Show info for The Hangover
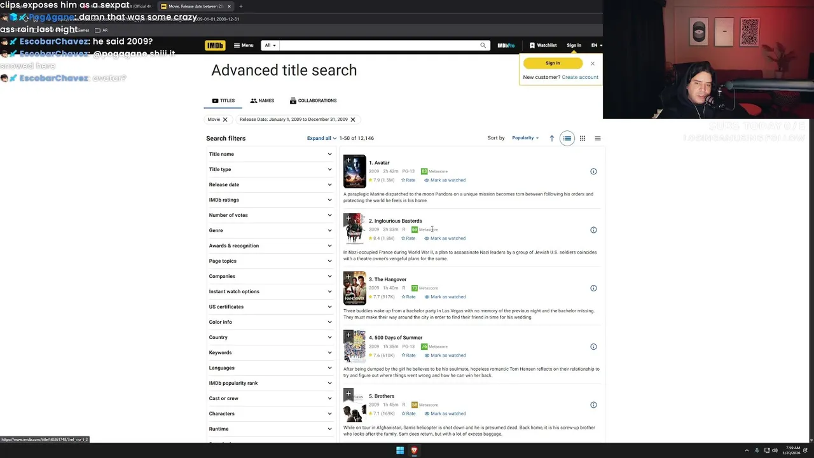 point(593,288)
